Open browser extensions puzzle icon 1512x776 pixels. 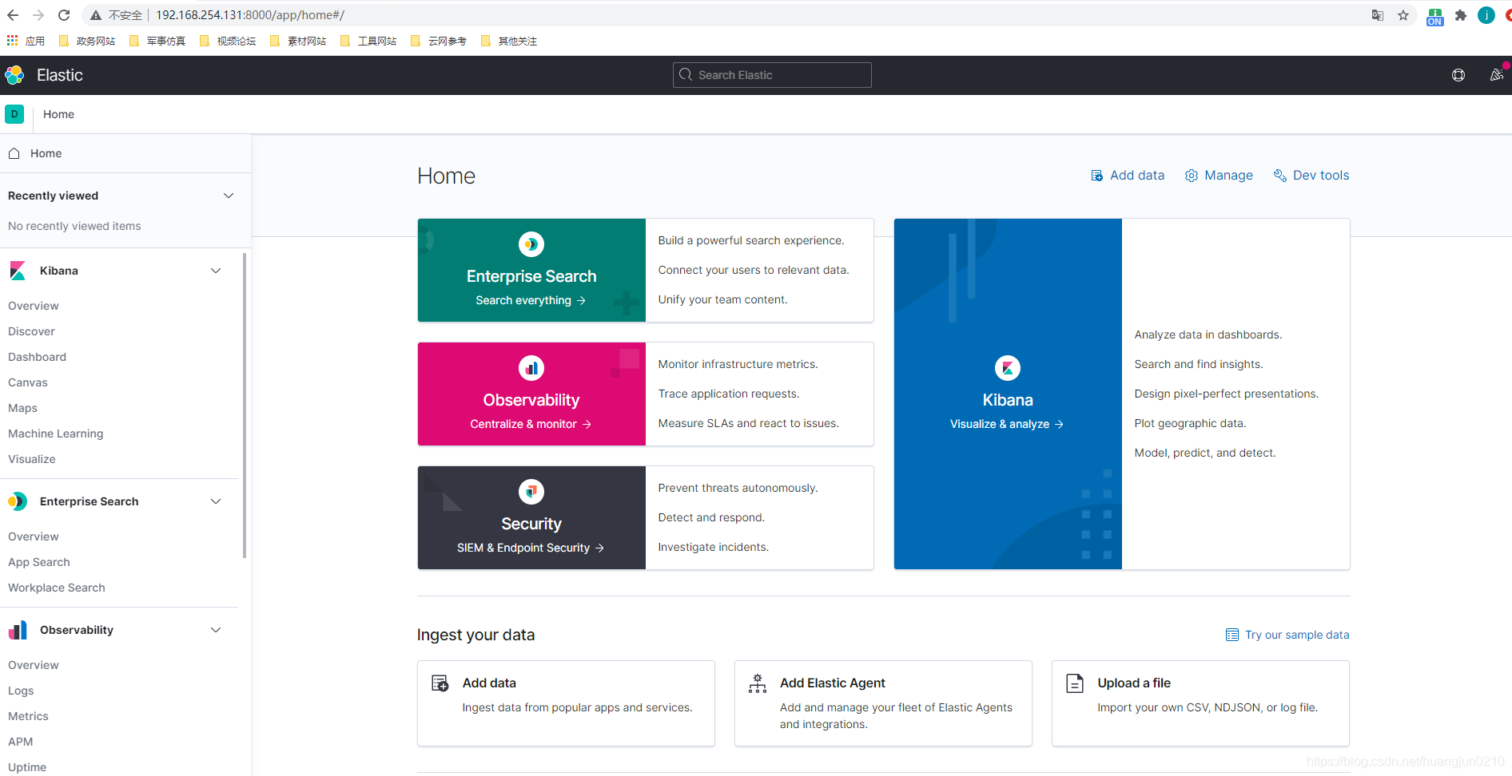point(1461,15)
